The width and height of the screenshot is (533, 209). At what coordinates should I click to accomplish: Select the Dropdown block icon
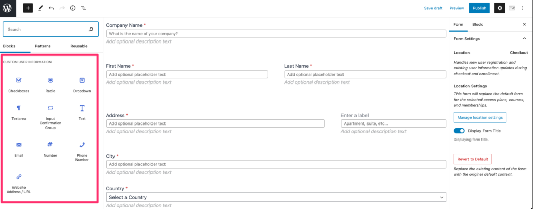(82, 80)
